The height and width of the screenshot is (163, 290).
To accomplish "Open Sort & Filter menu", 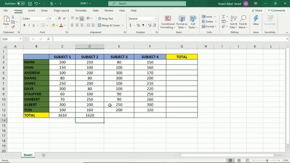I will [233, 22].
